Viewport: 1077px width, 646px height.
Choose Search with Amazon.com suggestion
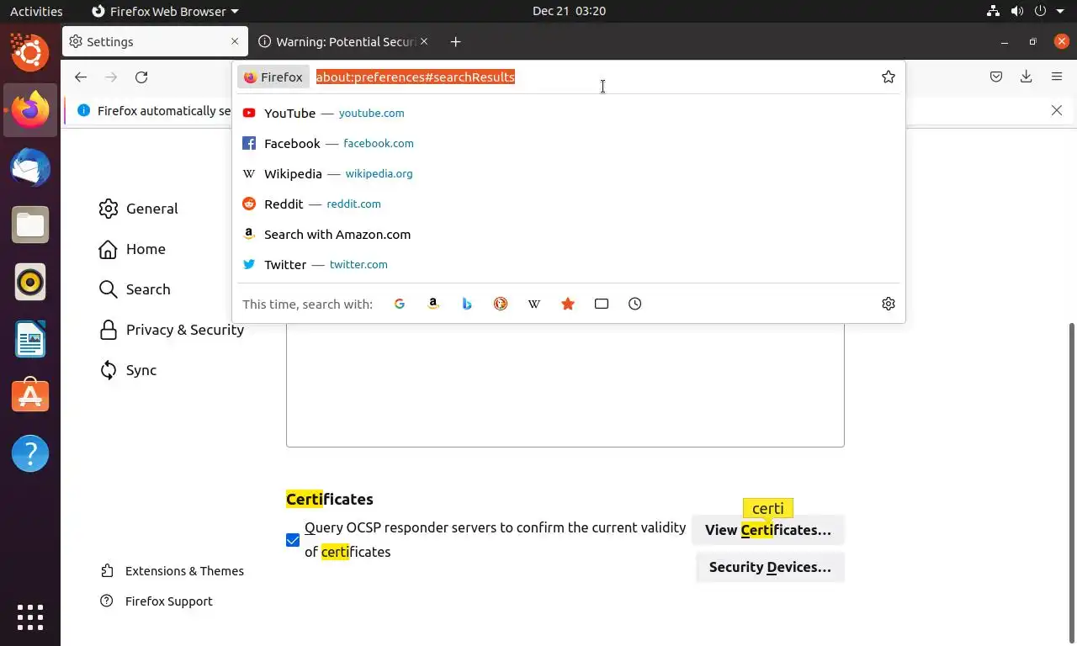pos(569,234)
